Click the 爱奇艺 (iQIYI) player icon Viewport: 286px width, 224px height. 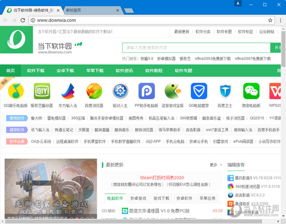[x=42, y=90]
